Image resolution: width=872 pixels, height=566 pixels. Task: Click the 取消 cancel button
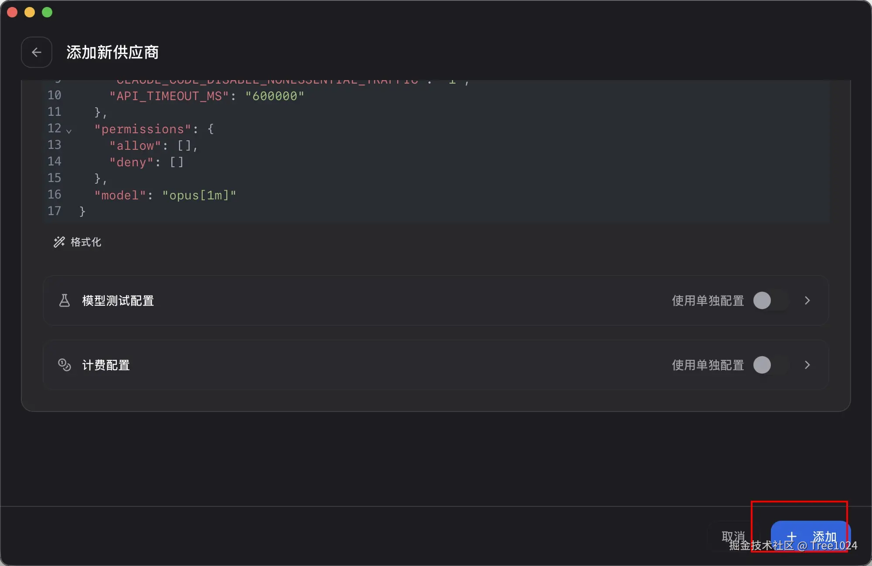[734, 536]
